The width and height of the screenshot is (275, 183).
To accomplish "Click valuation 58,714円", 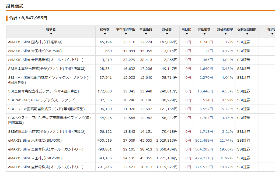I will click(169, 78).
